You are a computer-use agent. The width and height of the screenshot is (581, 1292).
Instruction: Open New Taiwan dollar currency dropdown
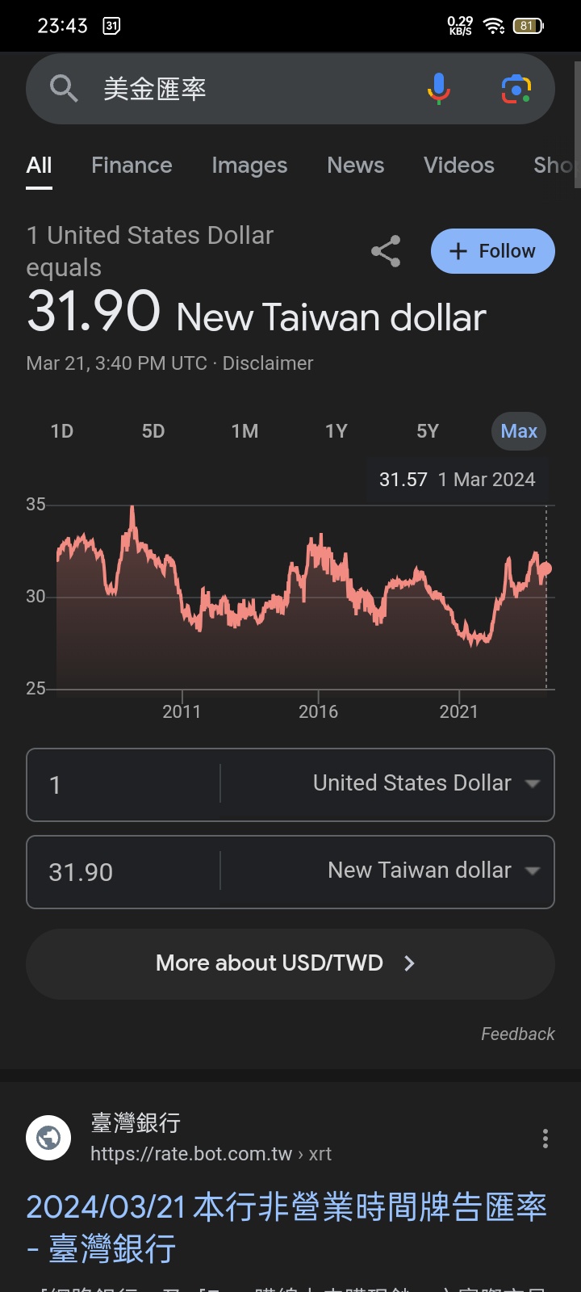433,871
